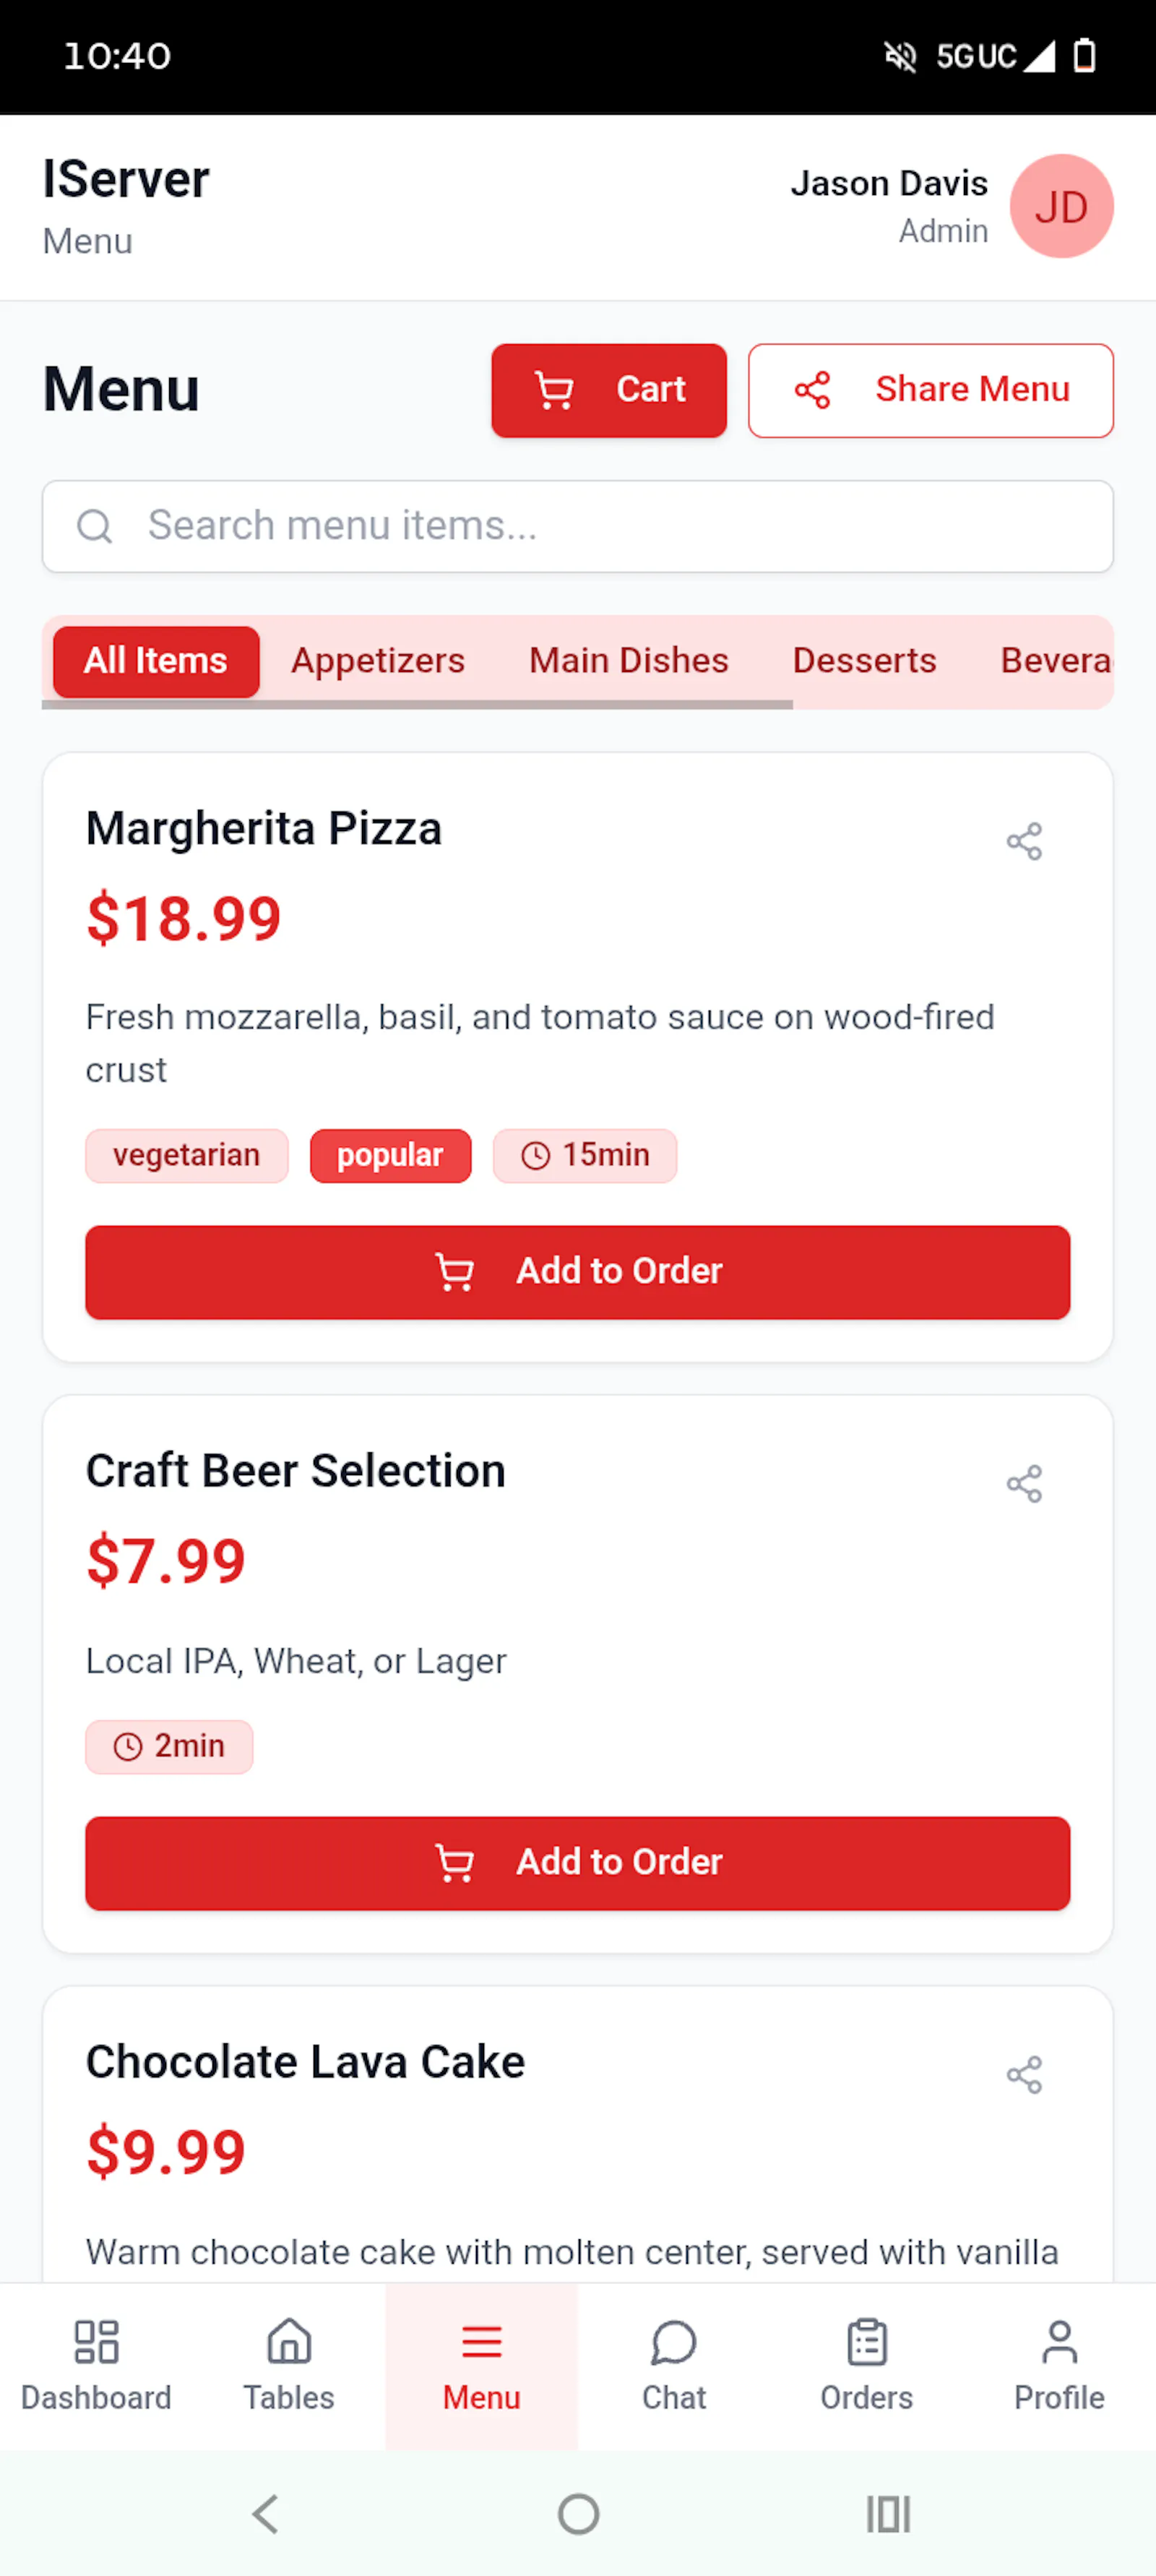Screen dimensions: 1156x2576
Task: Focus the Search menu items field
Action: tap(578, 526)
